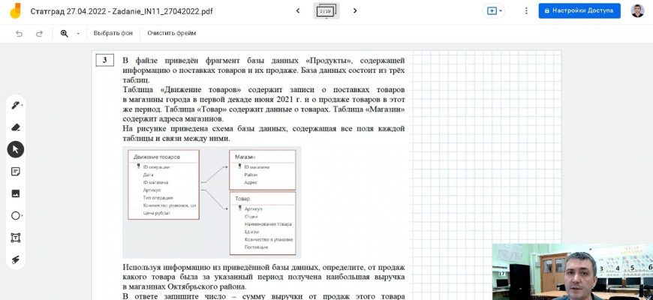Click 'Выбрать фон' to set background
The height and width of the screenshot is (300, 653).
click(113, 34)
